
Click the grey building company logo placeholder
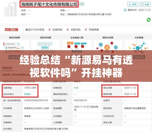pyautogui.click(x=11, y=9)
